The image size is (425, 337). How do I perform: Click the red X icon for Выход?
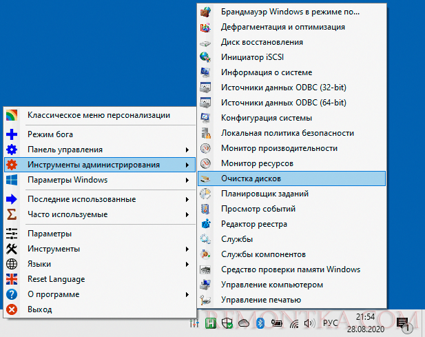[12, 309]
